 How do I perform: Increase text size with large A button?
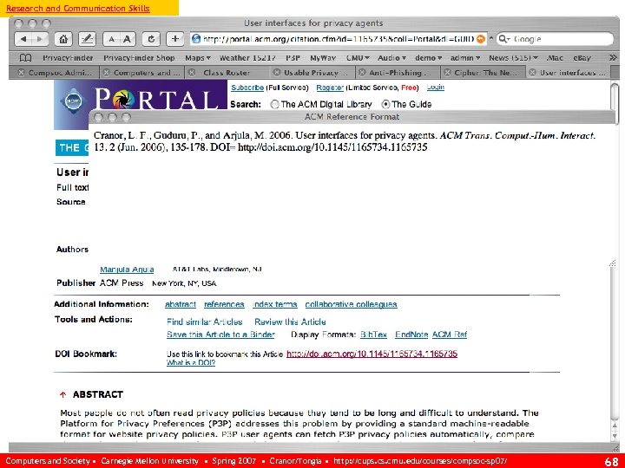point(127,39)
